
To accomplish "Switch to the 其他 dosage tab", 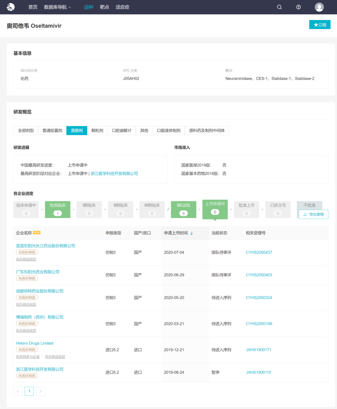I will tap(144, 130).
